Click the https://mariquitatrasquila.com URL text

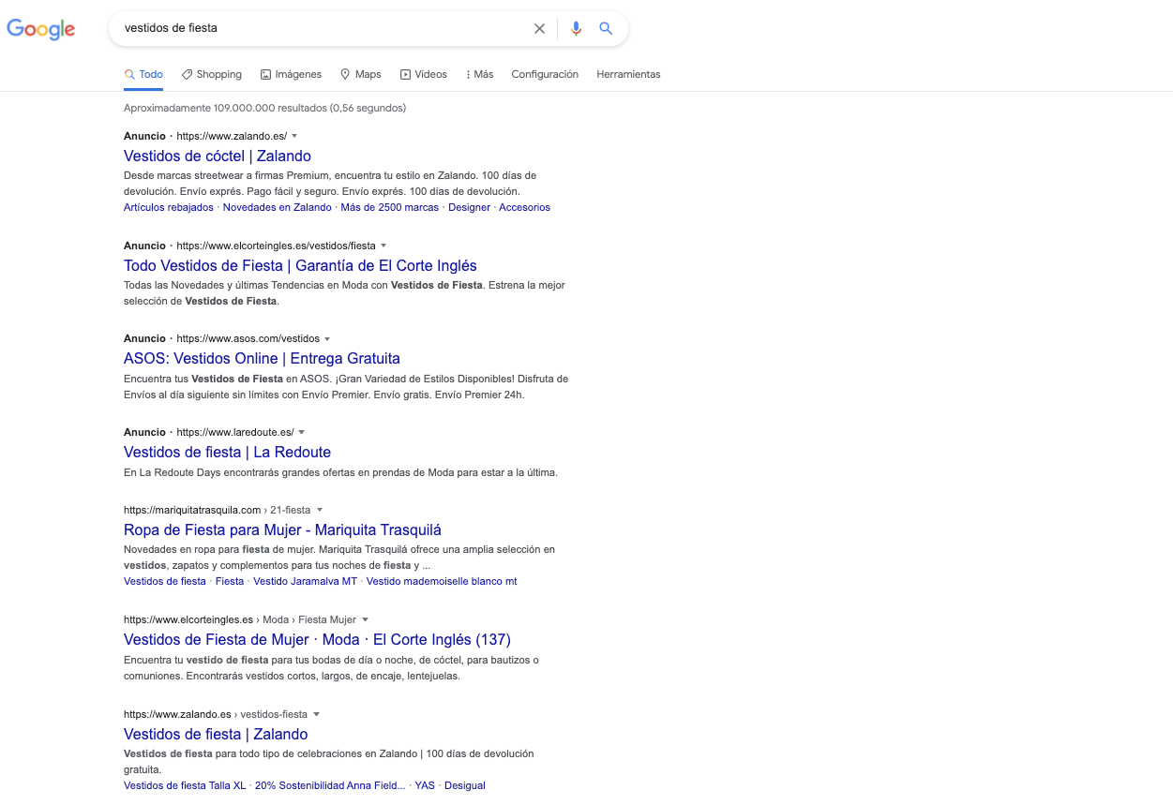click(x=192, y=510)
